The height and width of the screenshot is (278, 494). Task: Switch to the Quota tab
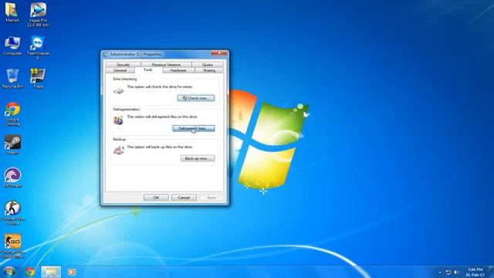(x=208, y=65)
